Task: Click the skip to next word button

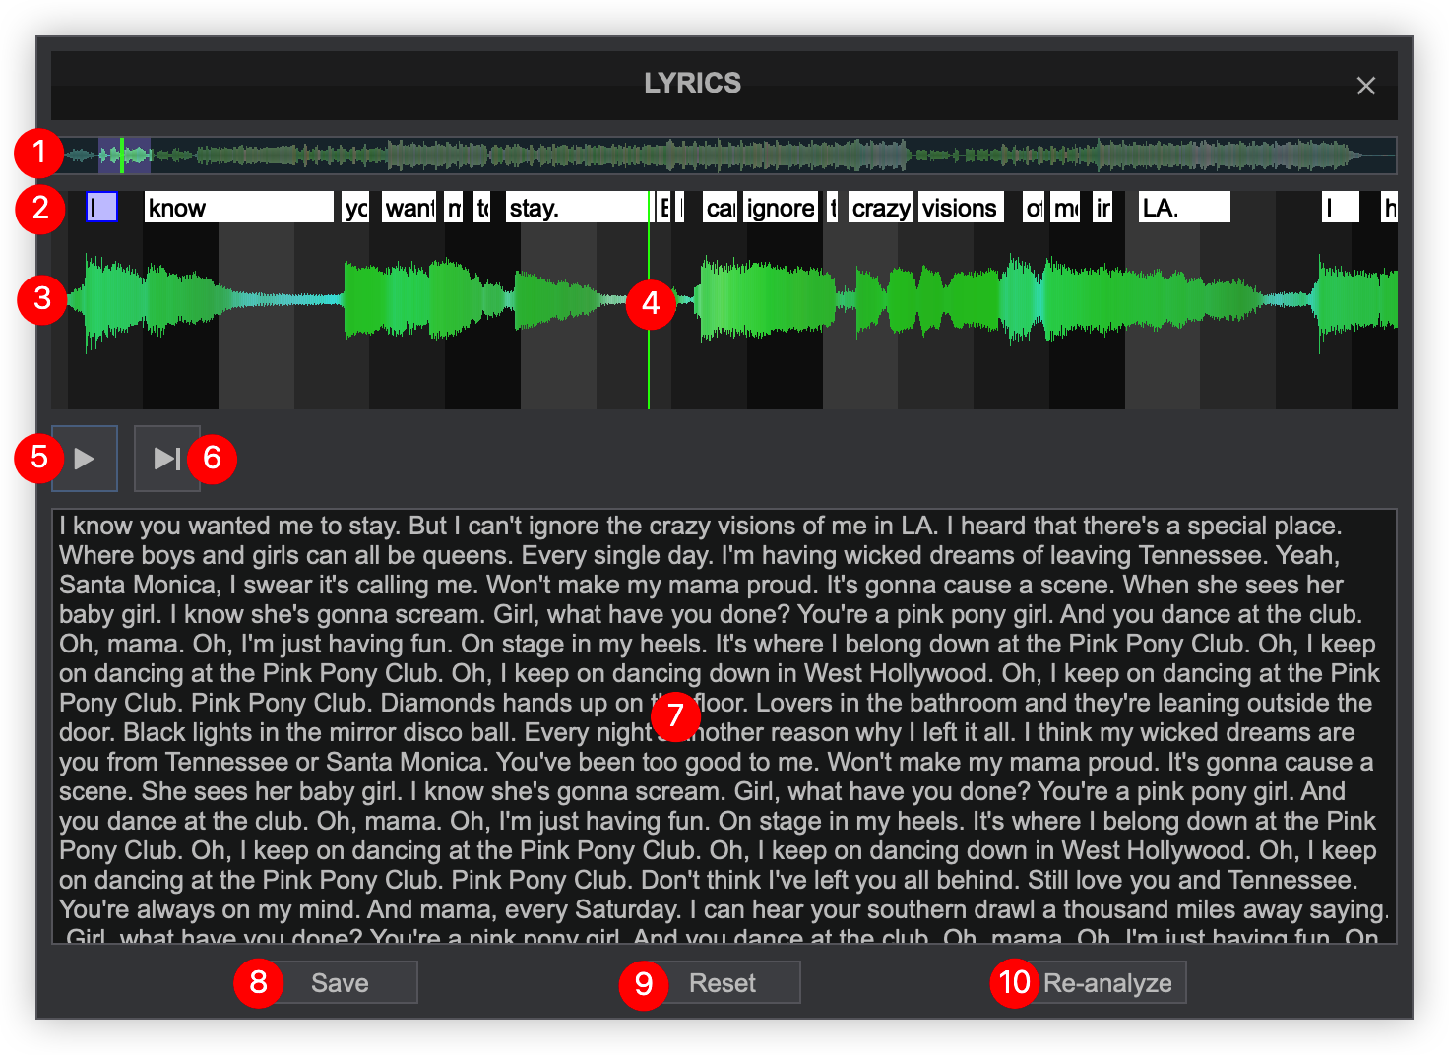Action: [x=167, y=459]
